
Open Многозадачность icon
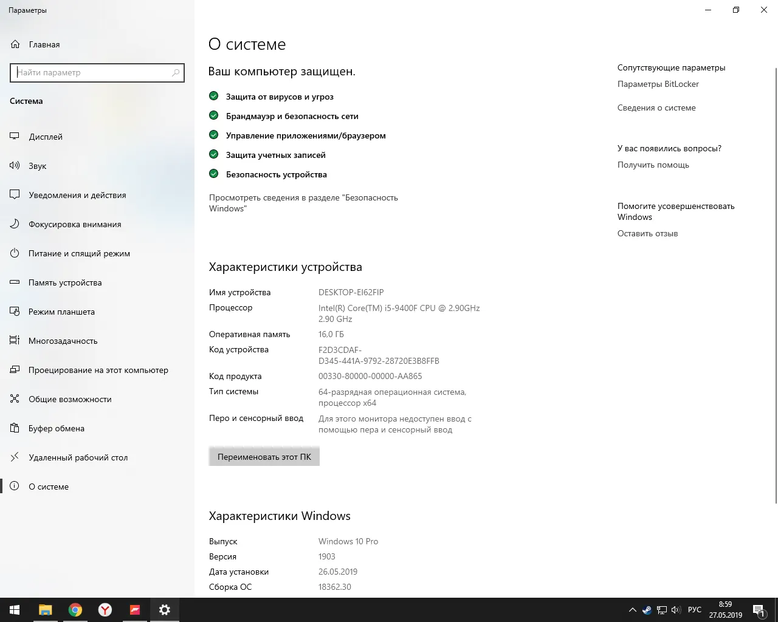tap(15, 341)
